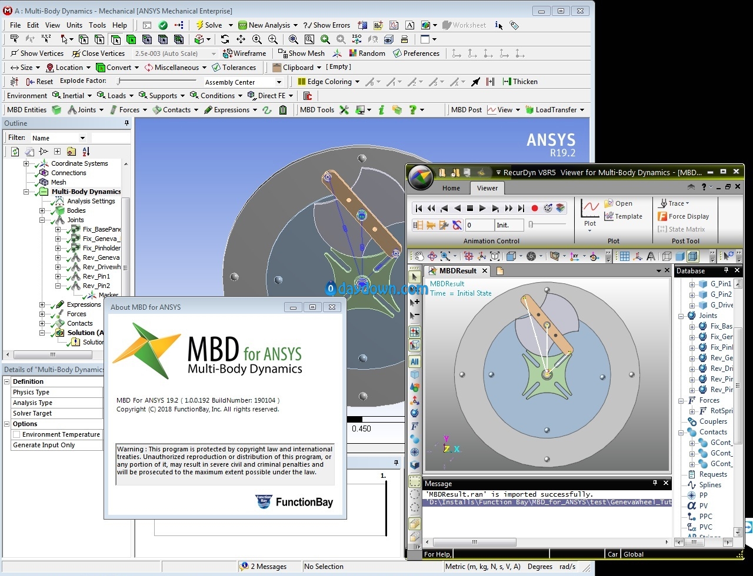Image resolution: width=753 pixels, height=576 pixels.
Task: Open the Units menu
Action: tap(74, 25)
